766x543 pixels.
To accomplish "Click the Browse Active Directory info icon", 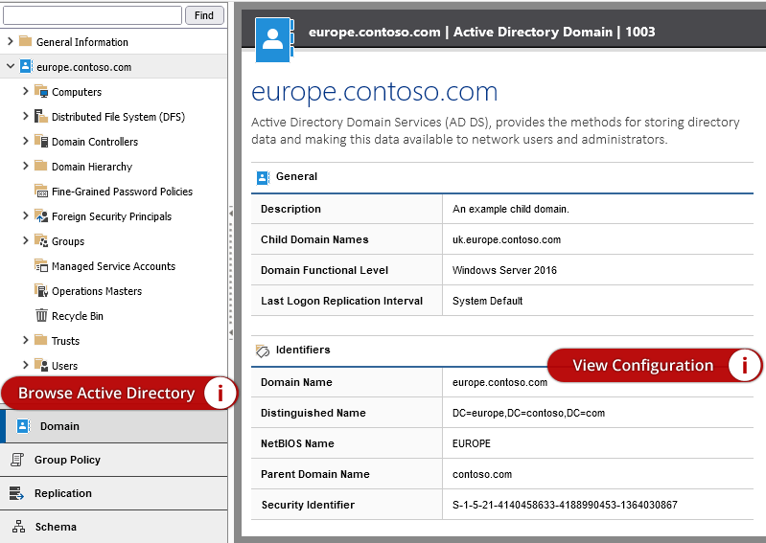I will (x=220, y=393).
